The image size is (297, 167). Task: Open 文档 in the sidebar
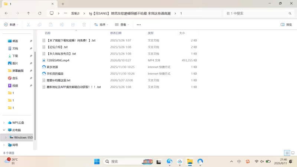(15, 49)
